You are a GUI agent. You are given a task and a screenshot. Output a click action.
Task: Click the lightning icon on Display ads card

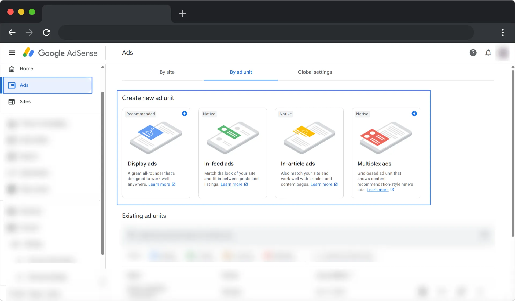(x=184, y=114)
